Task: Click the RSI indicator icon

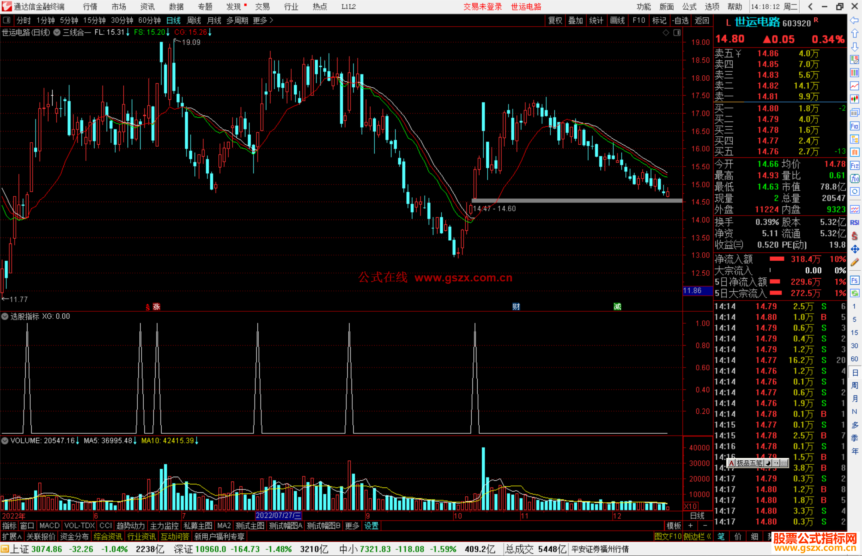Action: 854,222
